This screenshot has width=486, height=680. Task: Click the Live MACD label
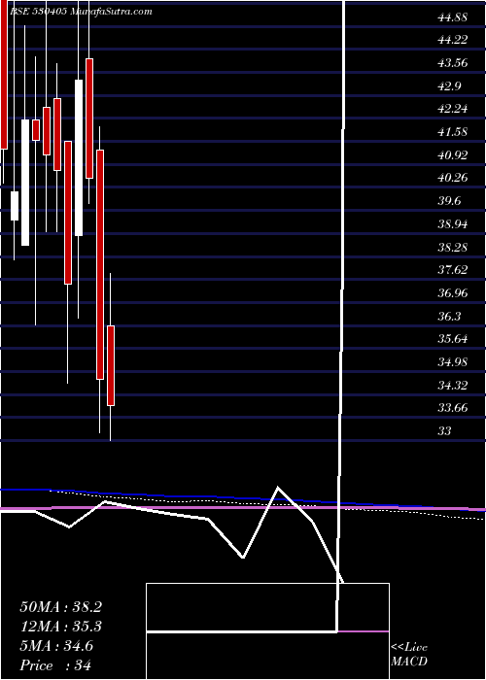click(409, 654)
